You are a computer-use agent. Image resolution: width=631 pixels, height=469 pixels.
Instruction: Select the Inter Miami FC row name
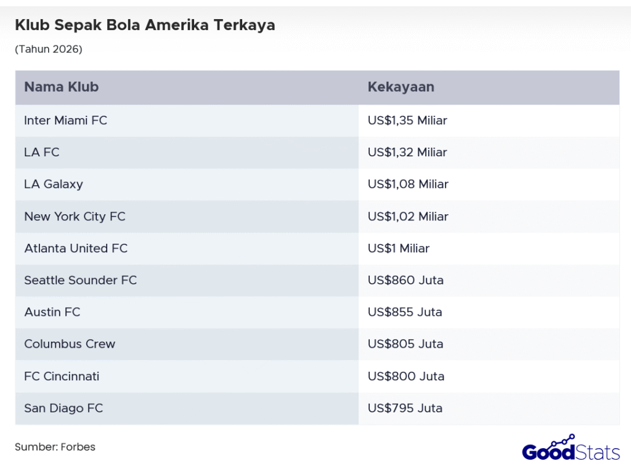click(x=66, y=121)
